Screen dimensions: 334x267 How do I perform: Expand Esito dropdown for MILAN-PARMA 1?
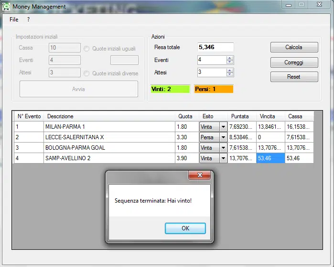point(223,127)
